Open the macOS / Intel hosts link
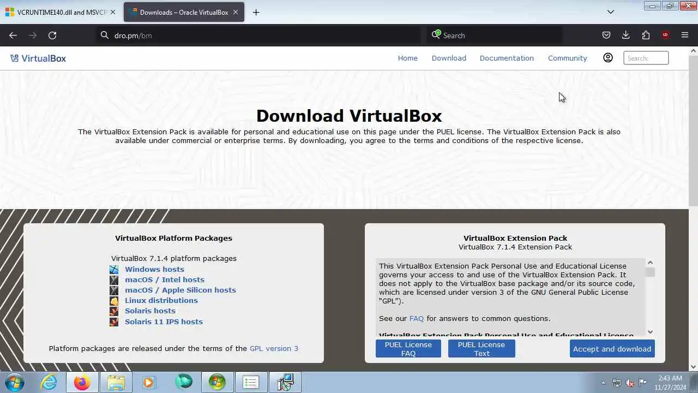 165,279
